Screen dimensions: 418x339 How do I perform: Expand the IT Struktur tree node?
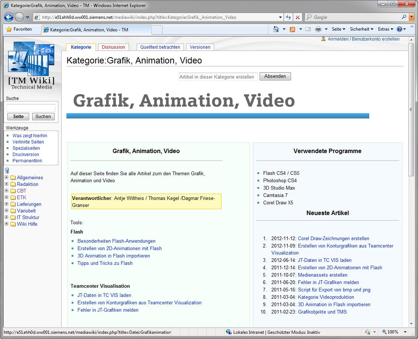(x=7, y=217)
